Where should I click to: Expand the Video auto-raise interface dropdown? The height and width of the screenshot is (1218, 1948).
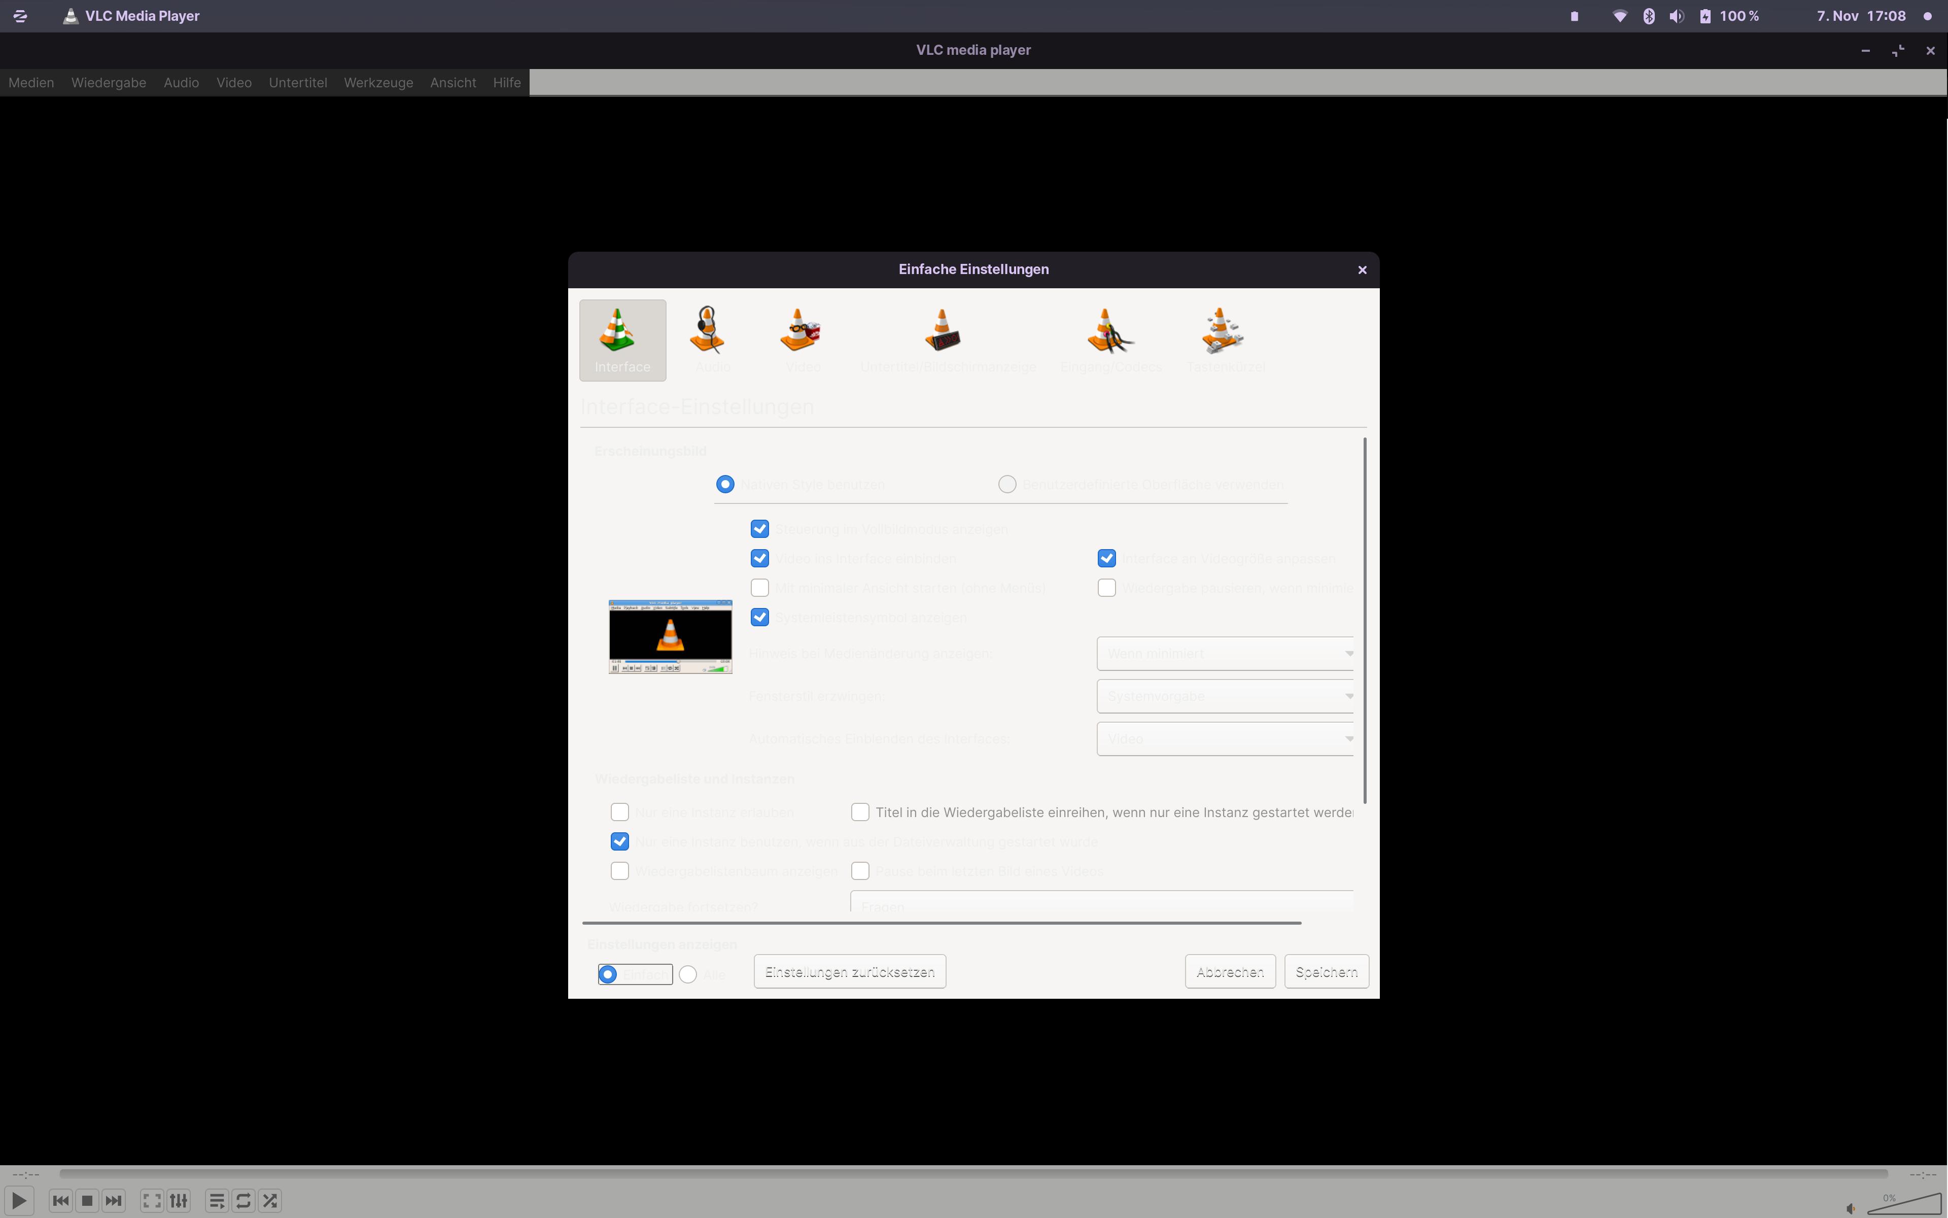(x=1224, y=739)
